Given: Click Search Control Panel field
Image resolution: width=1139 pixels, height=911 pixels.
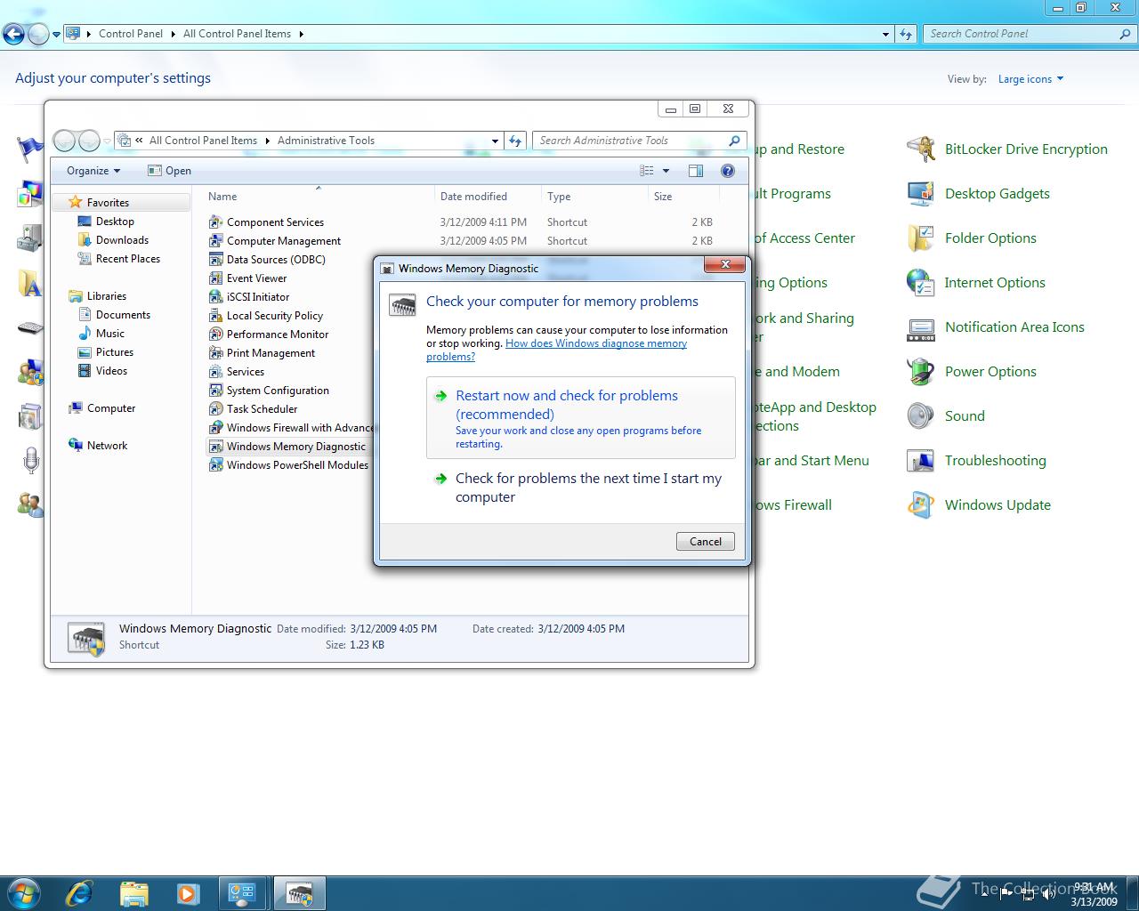Looking at the screenshot, I should [x=1030, y=34].
